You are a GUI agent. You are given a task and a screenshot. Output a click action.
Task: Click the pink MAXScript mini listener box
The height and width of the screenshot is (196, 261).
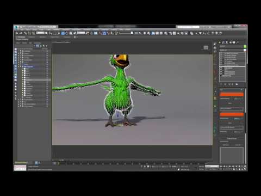click(x=20, y=168)
